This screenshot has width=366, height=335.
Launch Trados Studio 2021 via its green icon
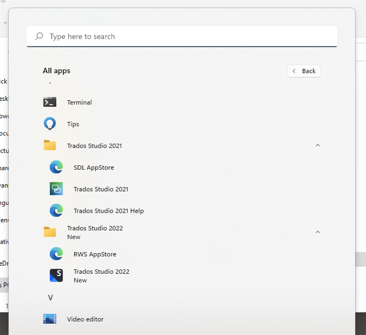[56, 189]
